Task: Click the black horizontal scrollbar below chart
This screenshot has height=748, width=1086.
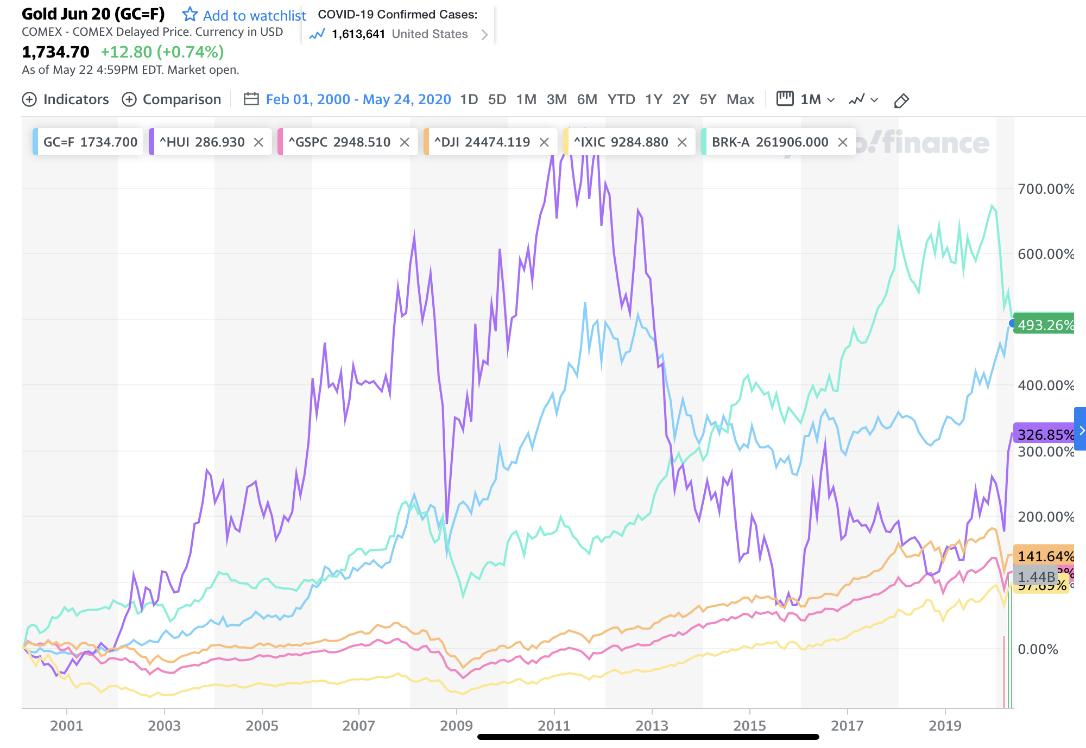Action: tap(648, 737)
